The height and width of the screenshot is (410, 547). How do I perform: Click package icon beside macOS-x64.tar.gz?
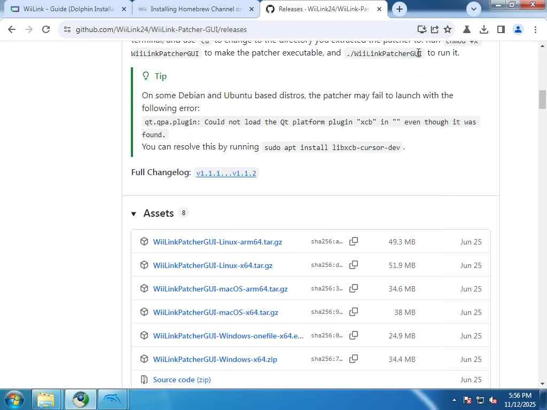pyautogui.click(x=144, y=312)
